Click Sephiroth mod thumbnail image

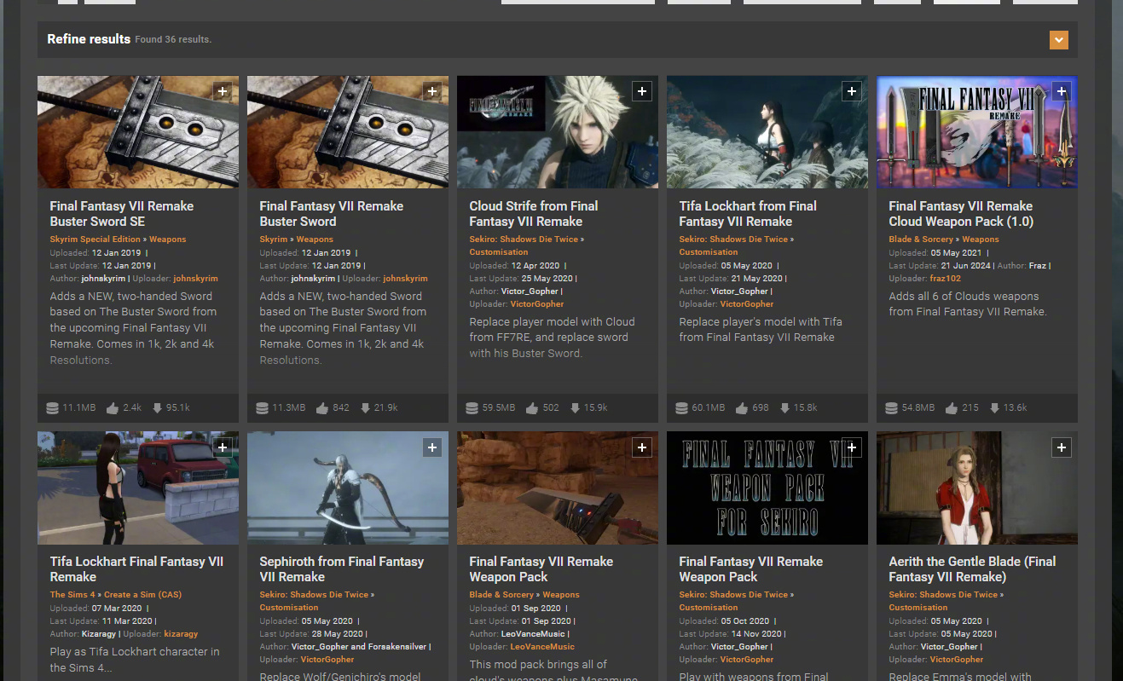coord(348,488)
